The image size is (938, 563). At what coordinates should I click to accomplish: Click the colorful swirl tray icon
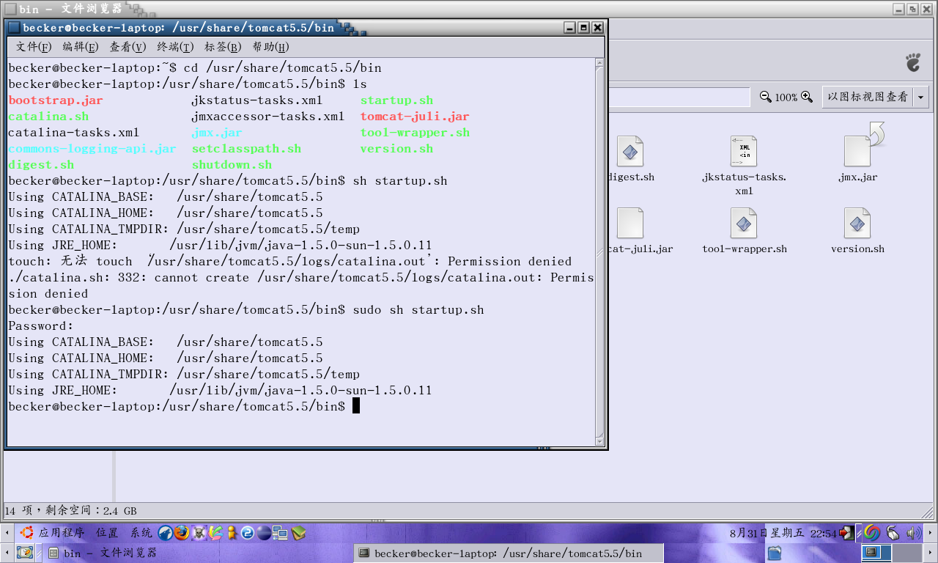click(871, 533)
